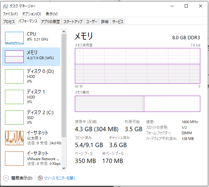
Task: Click the 60 秒 graph axis label
Action: (79, 86)
